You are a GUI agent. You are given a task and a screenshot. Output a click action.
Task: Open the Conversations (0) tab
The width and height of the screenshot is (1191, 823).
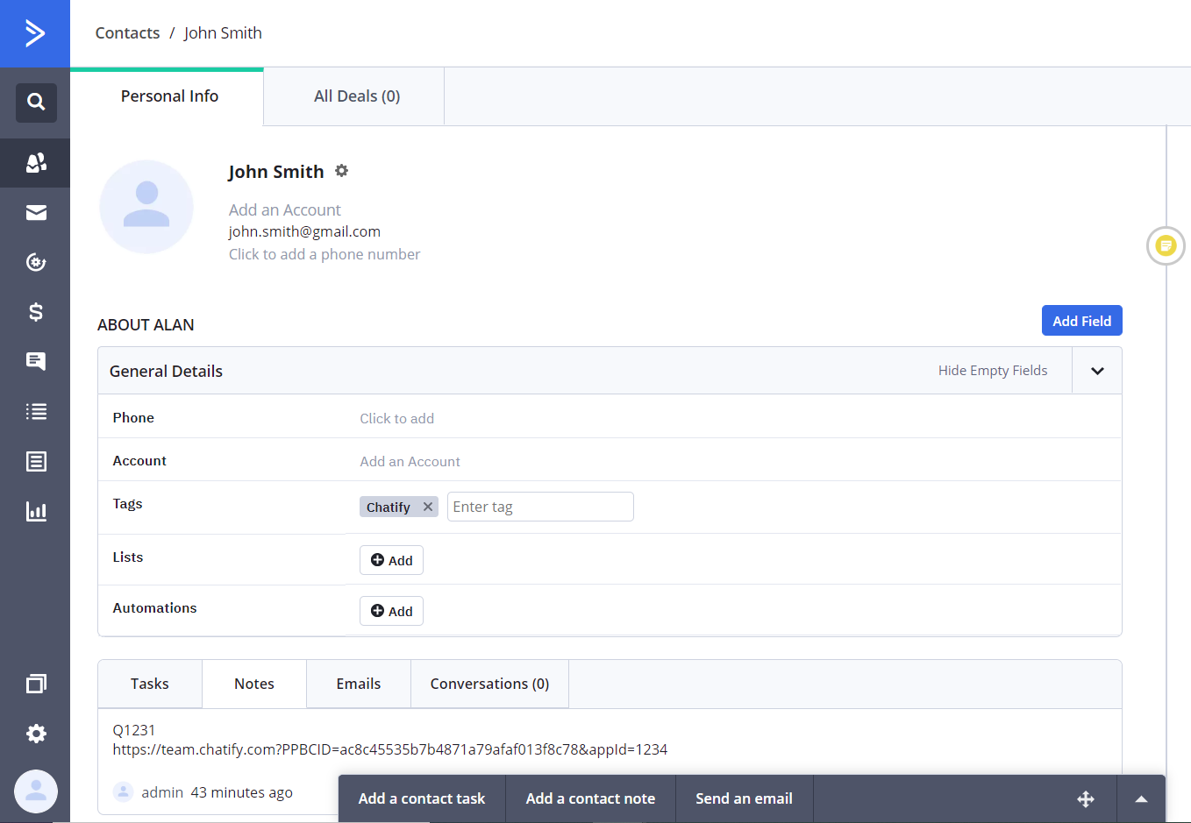pos(489,684)
